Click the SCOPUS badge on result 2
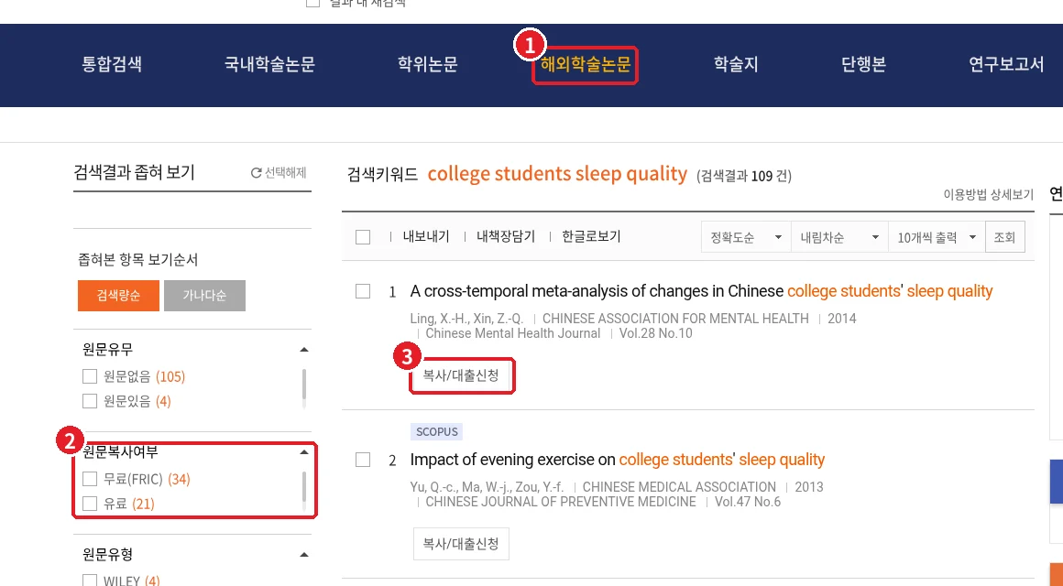1063x586 pixels. [x=437, y=431]
